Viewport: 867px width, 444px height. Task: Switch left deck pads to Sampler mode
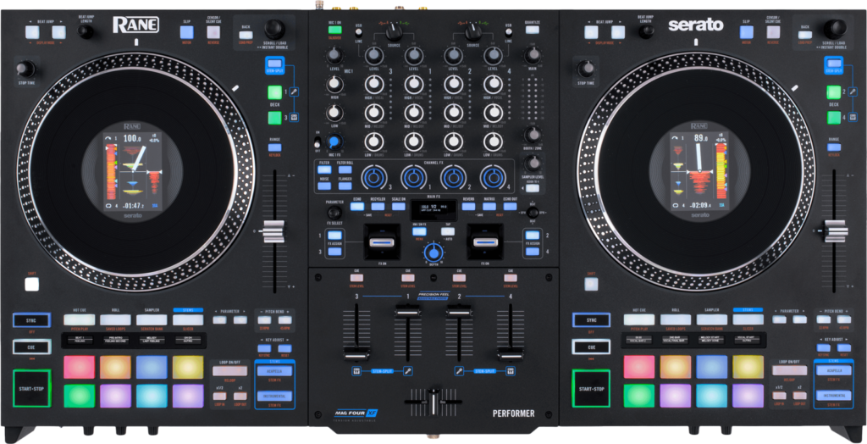152,319
